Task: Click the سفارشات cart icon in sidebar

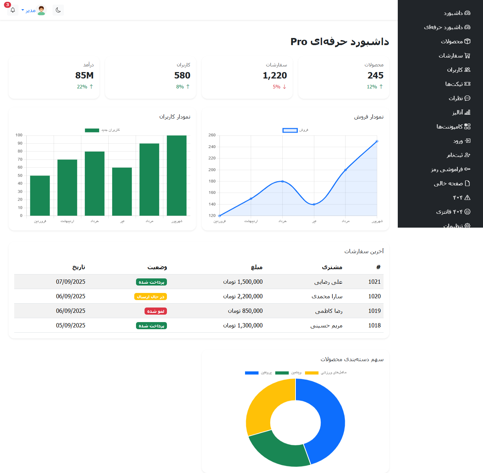Action: coord(467,55)
